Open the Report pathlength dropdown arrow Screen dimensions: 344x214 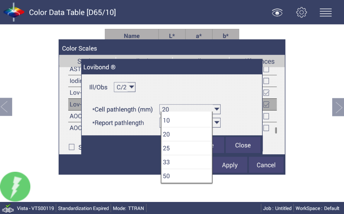tap(216, 123)
